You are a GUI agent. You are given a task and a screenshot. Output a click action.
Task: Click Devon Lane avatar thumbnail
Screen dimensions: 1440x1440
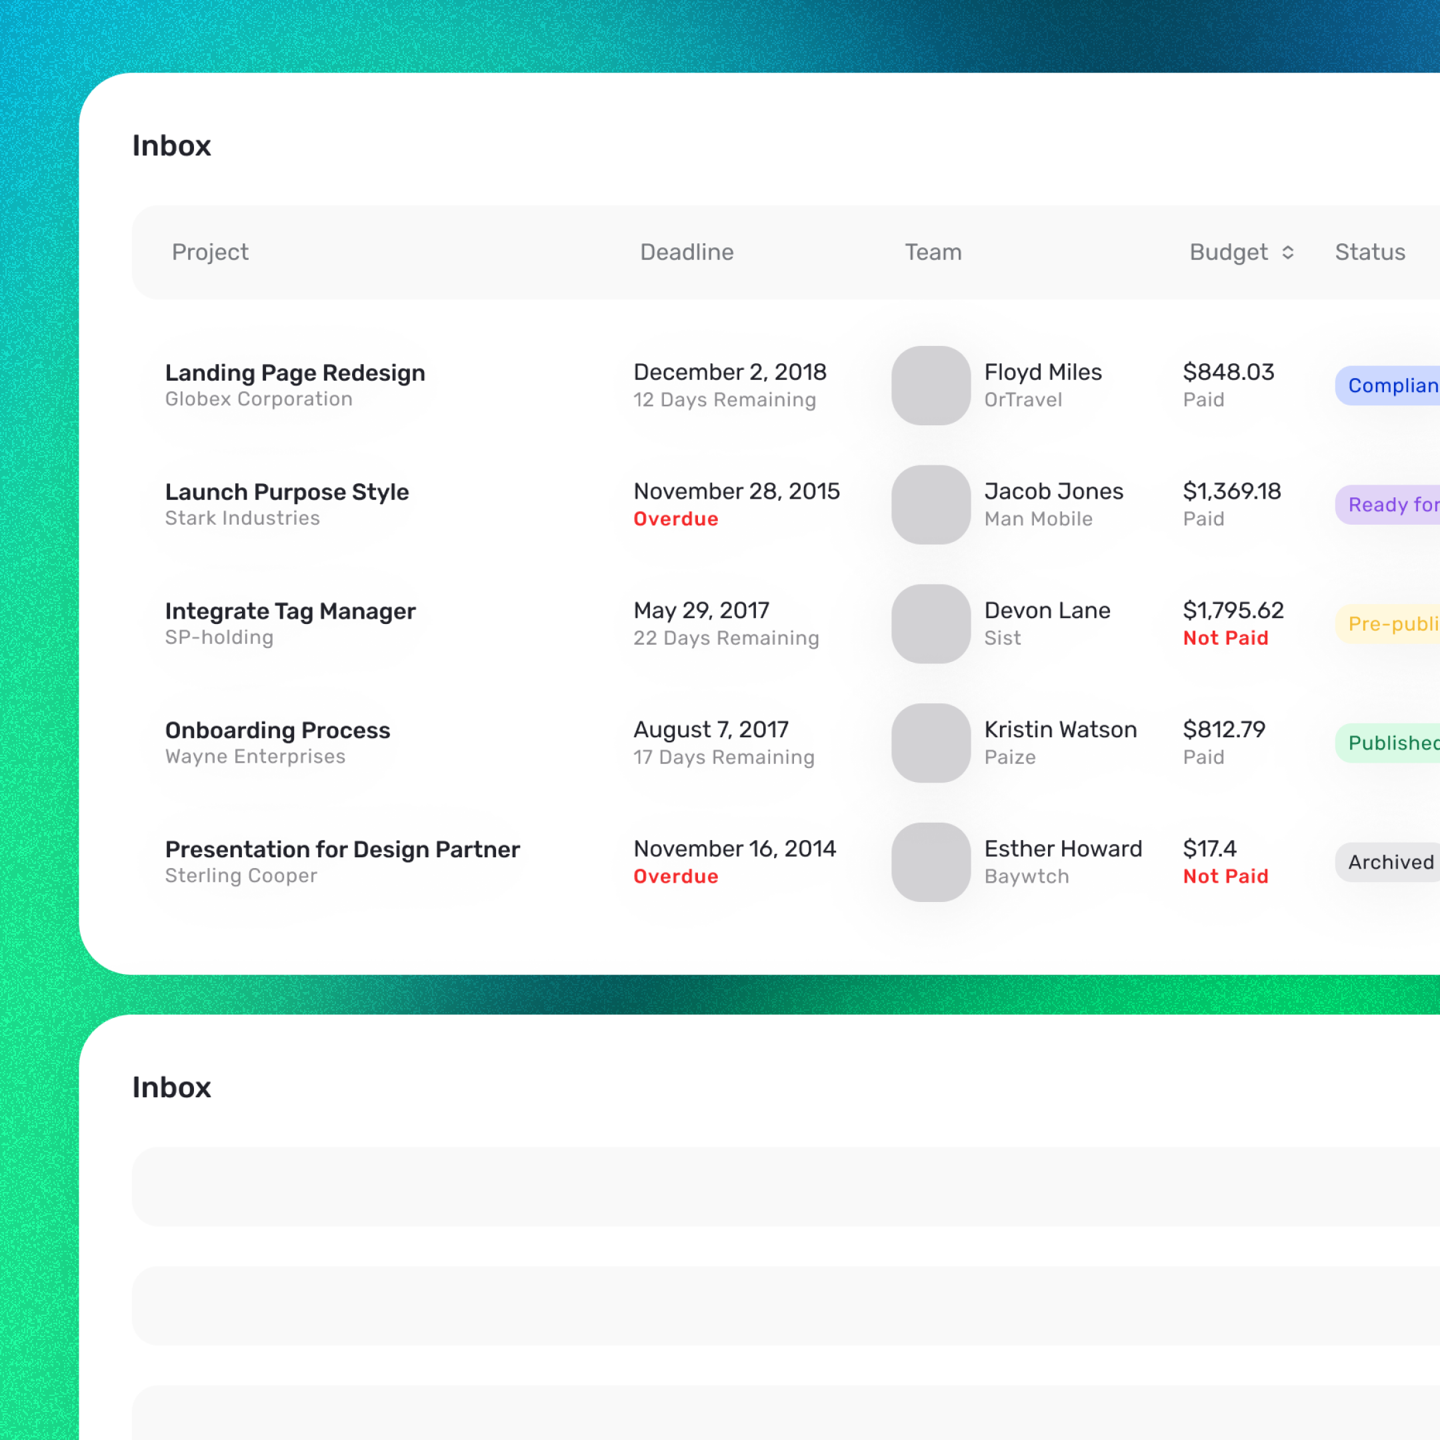click(x=930, y=624)
